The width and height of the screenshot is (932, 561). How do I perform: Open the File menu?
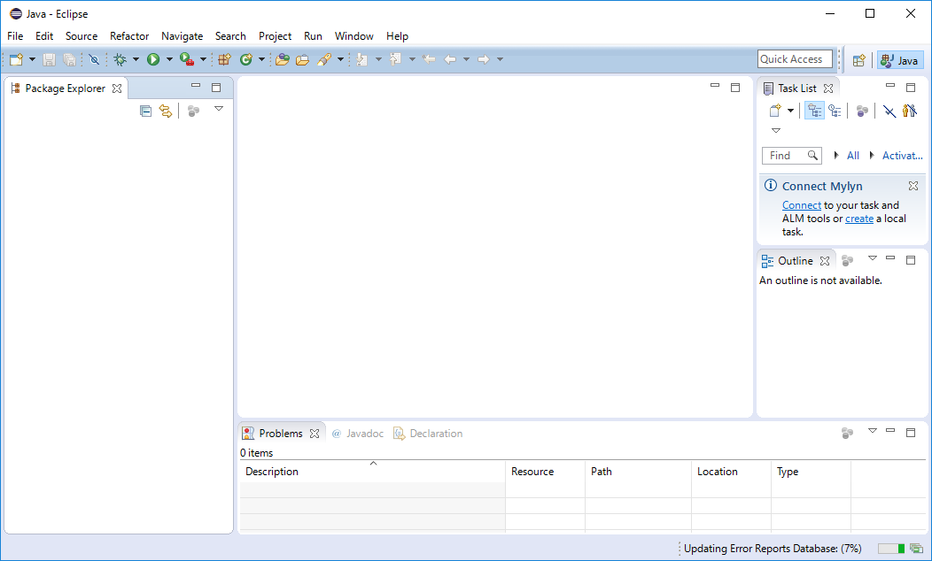[15, 36]
